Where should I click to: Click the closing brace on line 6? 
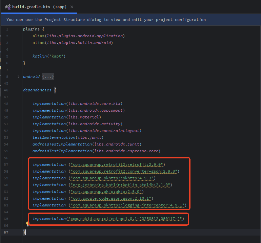coord(24,63)
